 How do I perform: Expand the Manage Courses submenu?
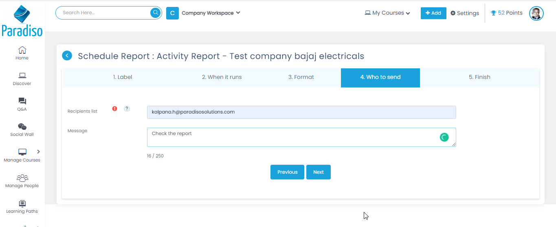38,152
